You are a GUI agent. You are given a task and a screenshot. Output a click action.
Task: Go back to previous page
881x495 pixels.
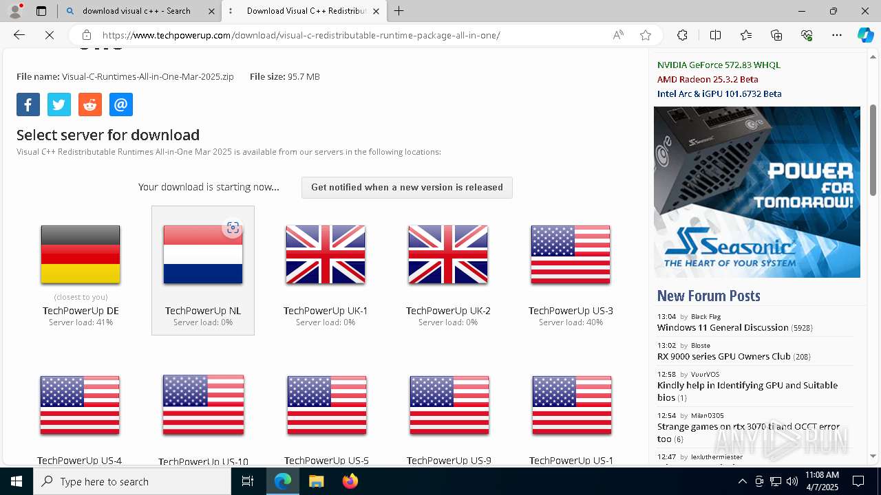point(19,35)
